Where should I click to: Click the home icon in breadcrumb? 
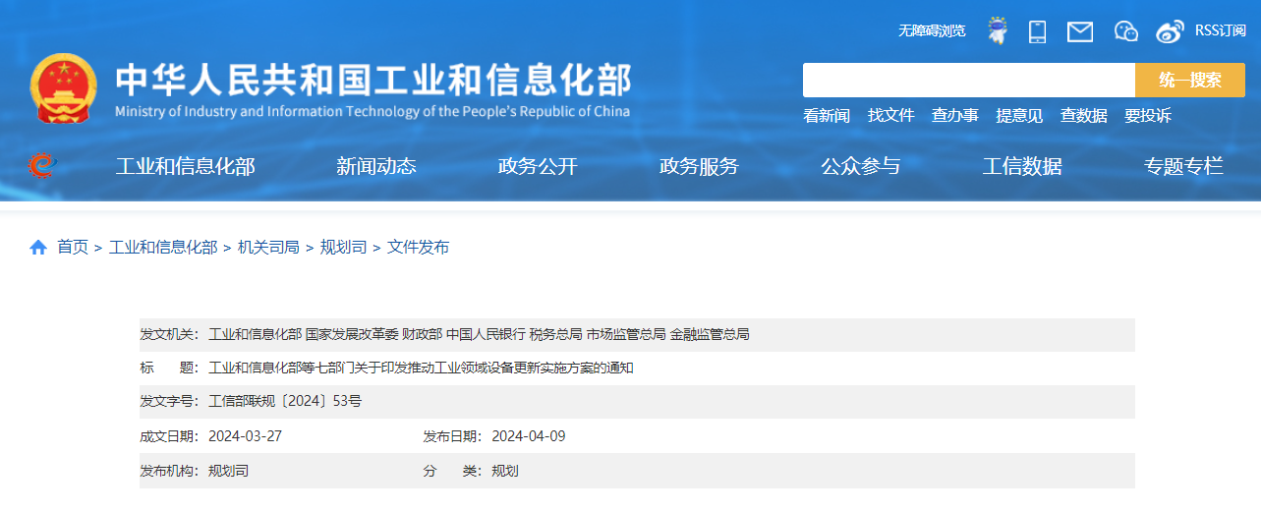pyautogui.click(x=38, y=248)
